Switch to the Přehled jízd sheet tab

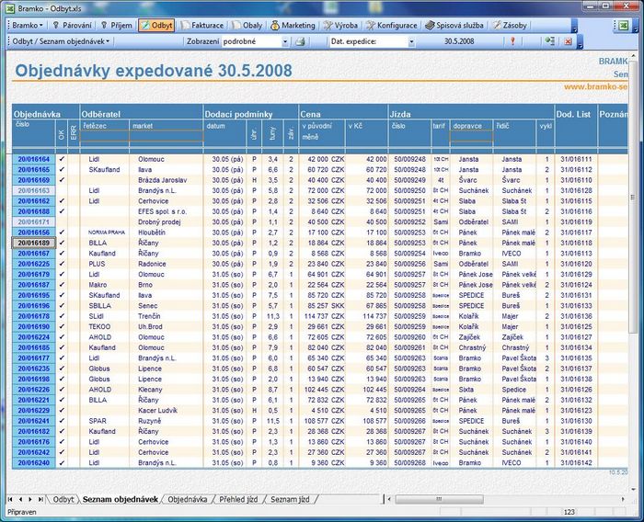pyautogui.click(x=238, y=499)
